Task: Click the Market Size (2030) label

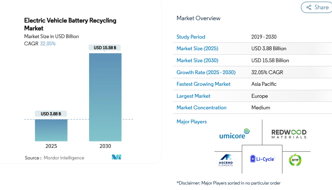Action: (x=197, y=60)
